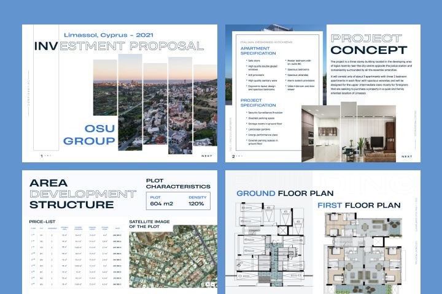This screenshot has height=294, width=442.
Task: Click the 'PRICE-LIST' table title
Action: point(42,222)
